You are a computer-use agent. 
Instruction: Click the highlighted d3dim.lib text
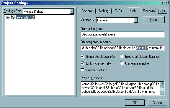coord(142,48)
